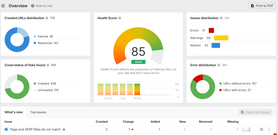278x135 pixels.
Task: Click the red Errors bar
Action: coord(211,31)
